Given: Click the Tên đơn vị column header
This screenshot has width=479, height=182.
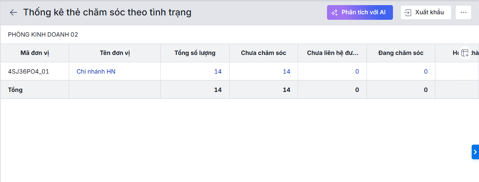Looking at the screenshot, I should pos(115,53).
